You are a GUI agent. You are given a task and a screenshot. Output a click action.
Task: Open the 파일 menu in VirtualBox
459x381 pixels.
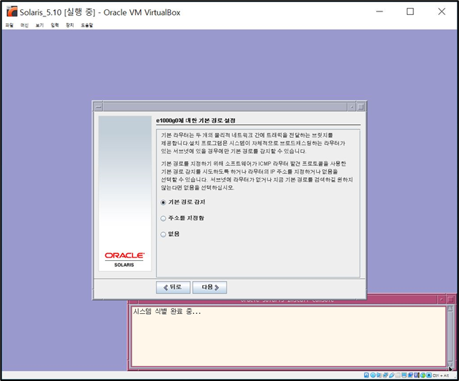point(9,25)
